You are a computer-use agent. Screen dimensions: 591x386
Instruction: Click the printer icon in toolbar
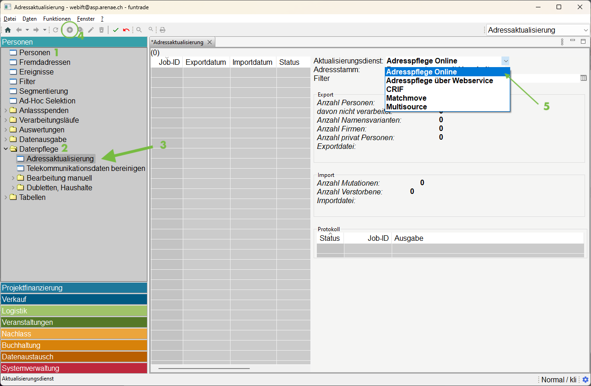(x=162, y=30)
